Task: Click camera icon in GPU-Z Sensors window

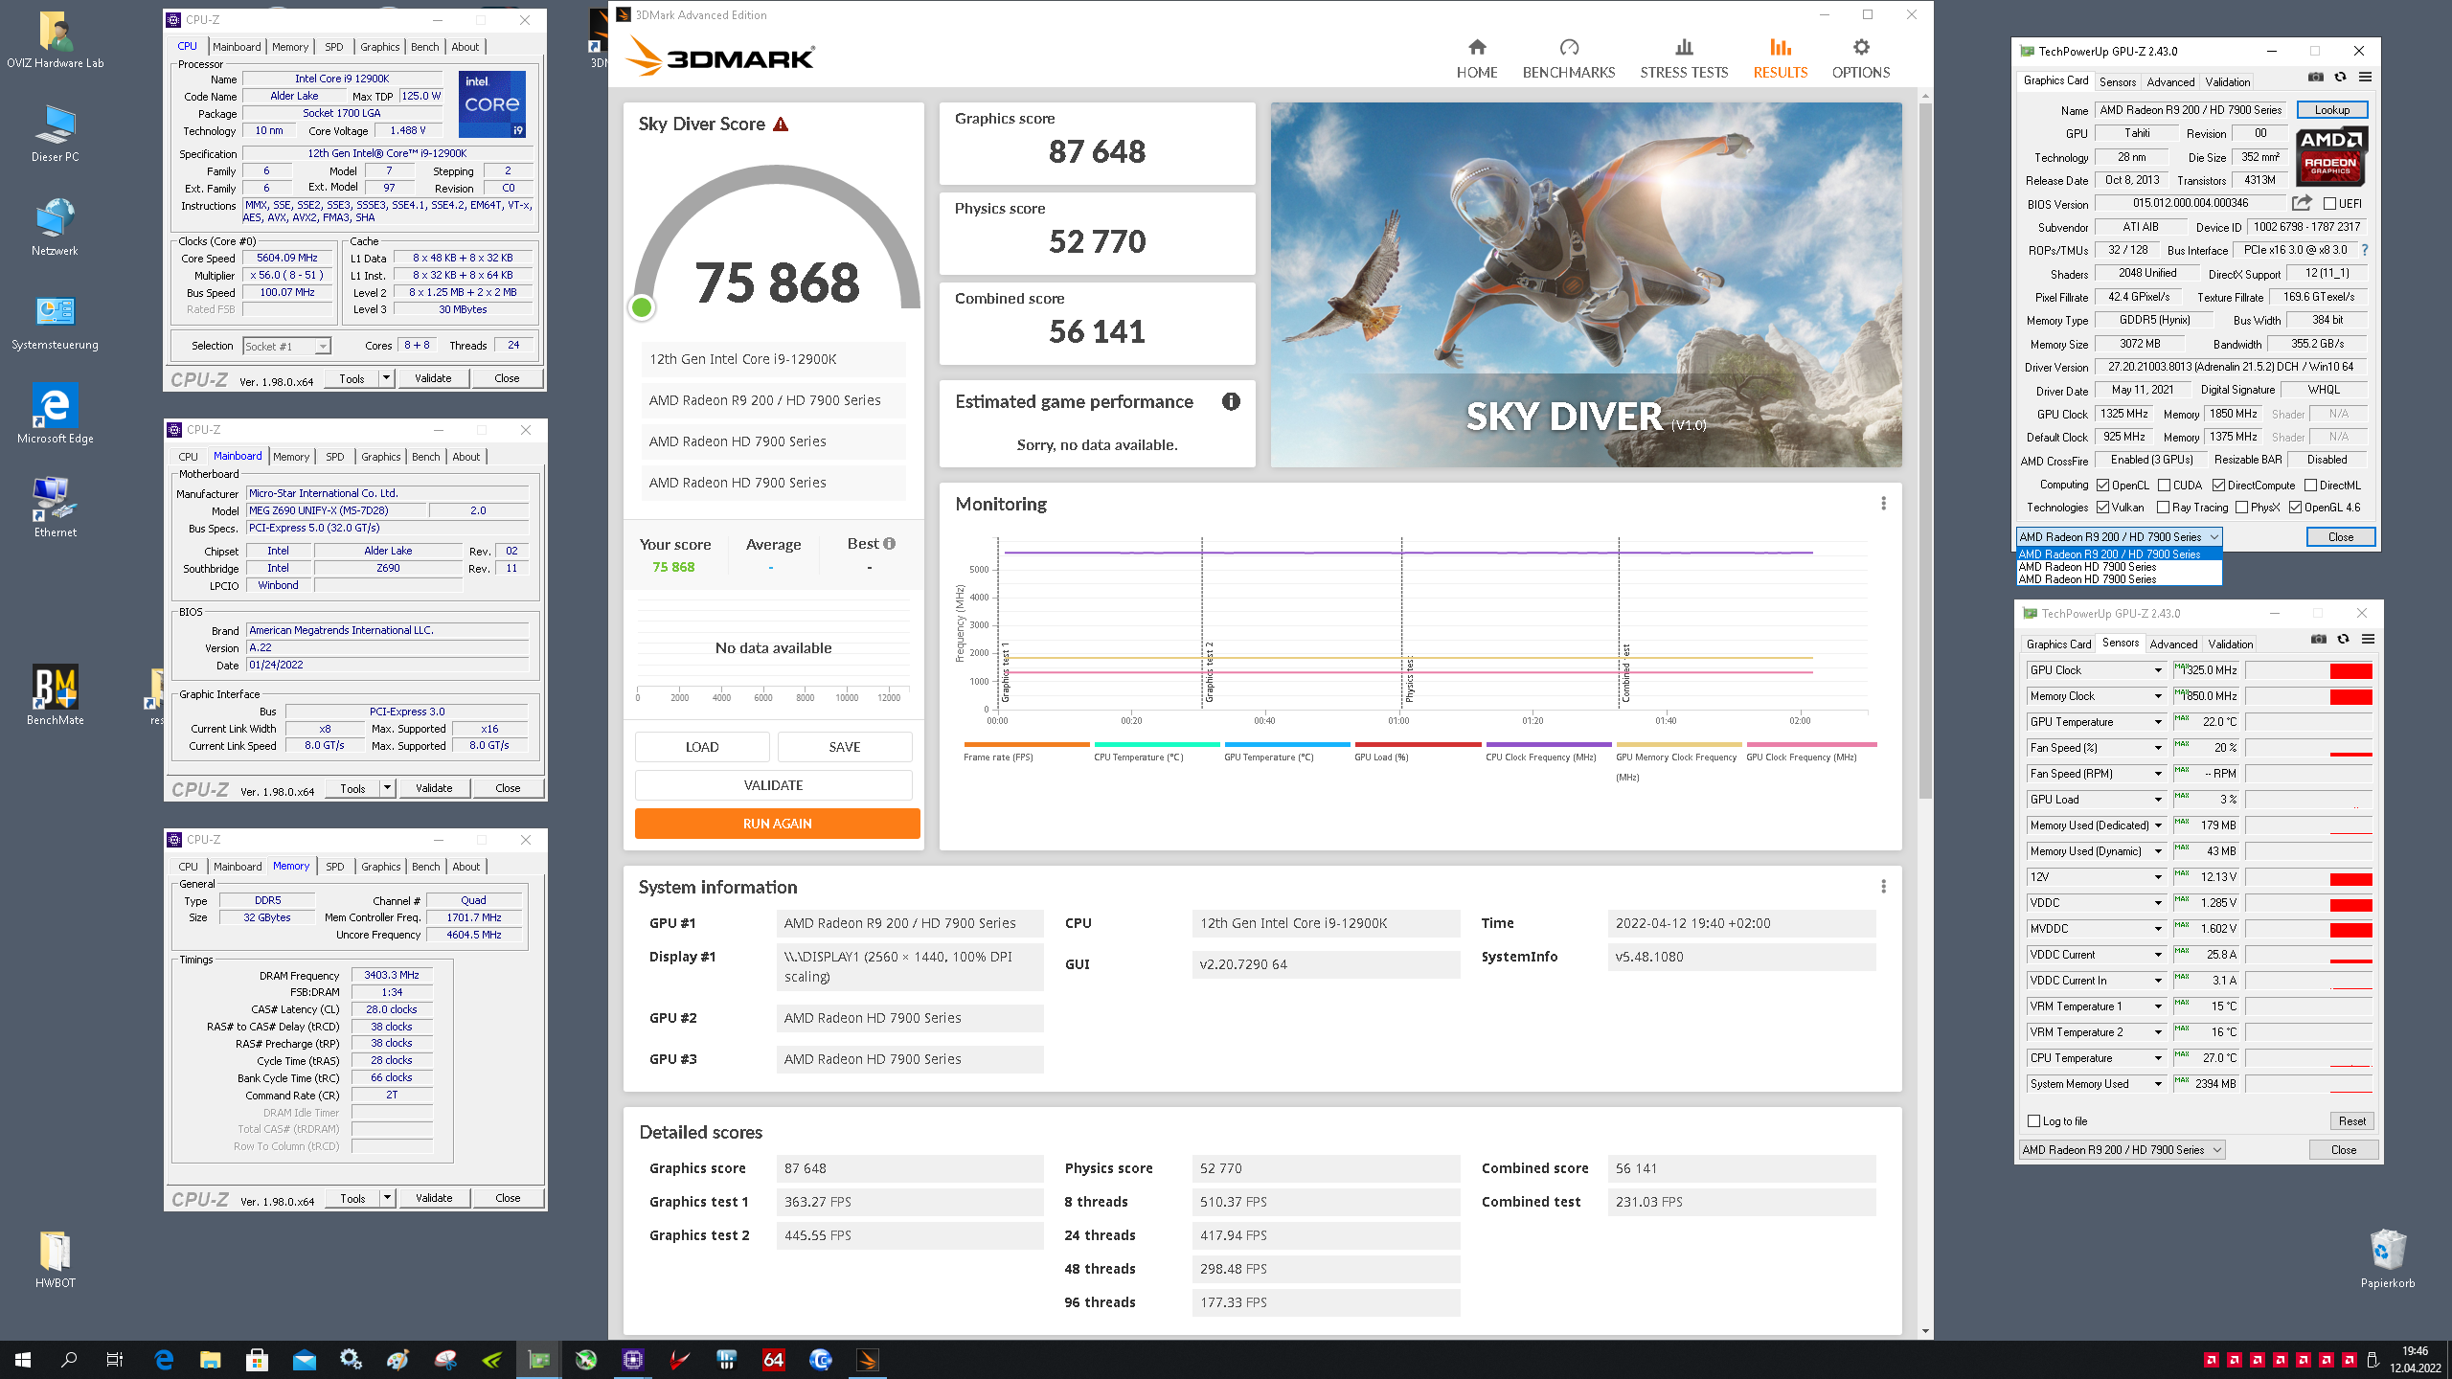Action: coord(2319,640)
